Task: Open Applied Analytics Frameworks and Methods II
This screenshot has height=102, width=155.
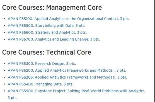Action: point(67,77)
